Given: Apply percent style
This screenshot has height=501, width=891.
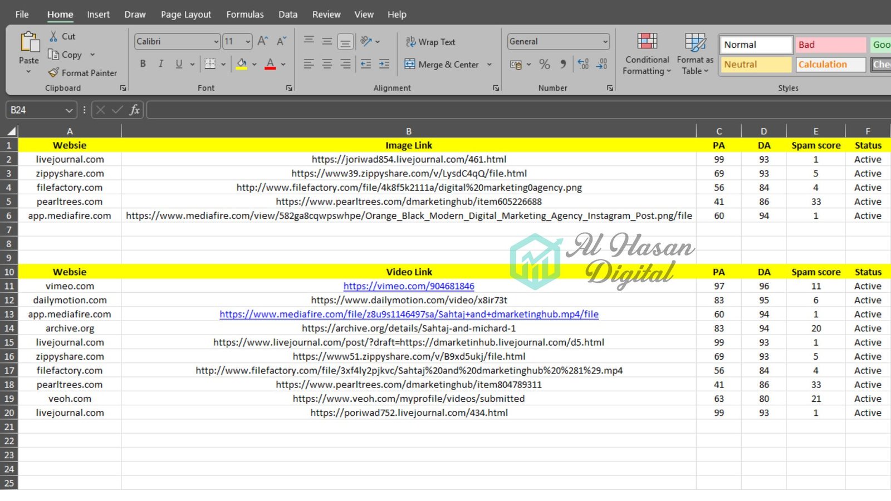Looking at the screenshot, I should point(545,65).
